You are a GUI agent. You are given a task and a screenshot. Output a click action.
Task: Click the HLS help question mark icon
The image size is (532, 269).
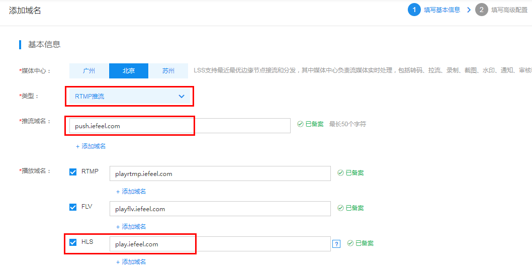(336, 244)
